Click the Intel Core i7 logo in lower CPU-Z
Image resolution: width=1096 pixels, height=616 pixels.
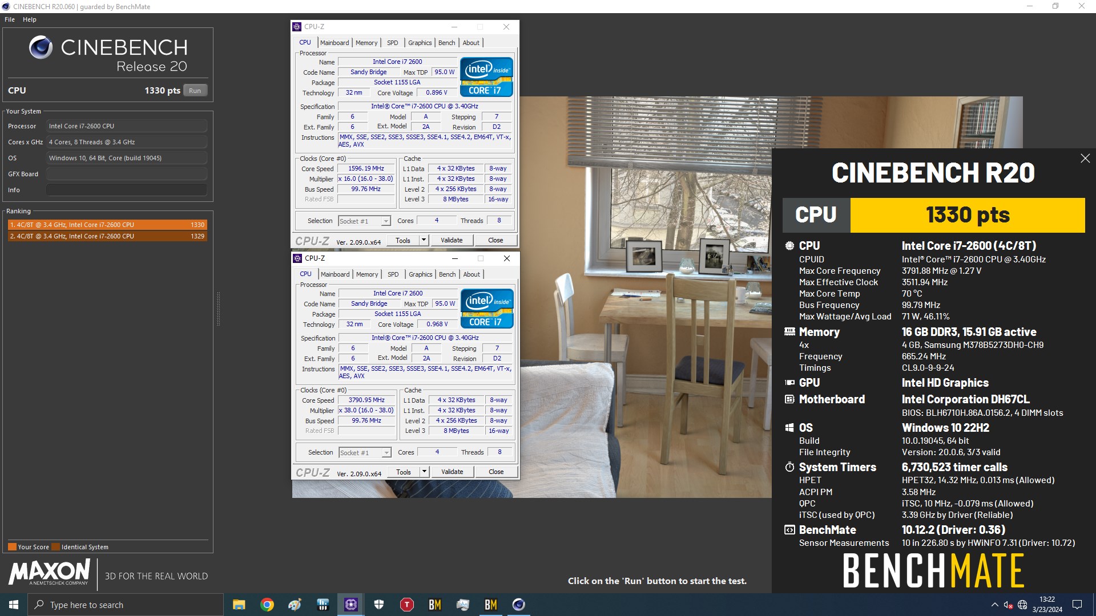point(487,309)
